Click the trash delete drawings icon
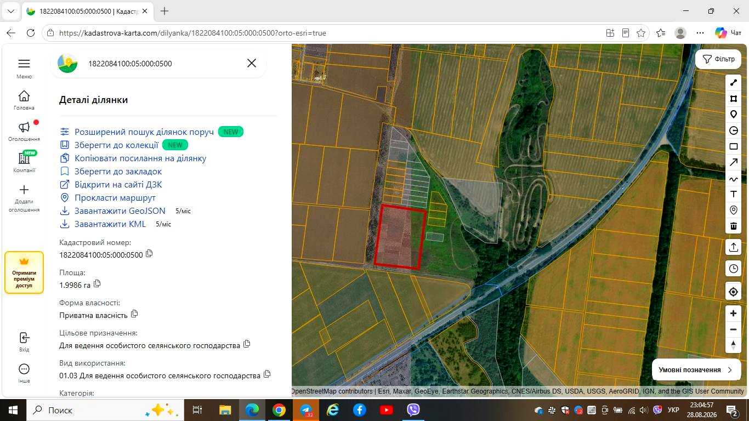Viewport: 749px width, 421px height. (734, 226)
